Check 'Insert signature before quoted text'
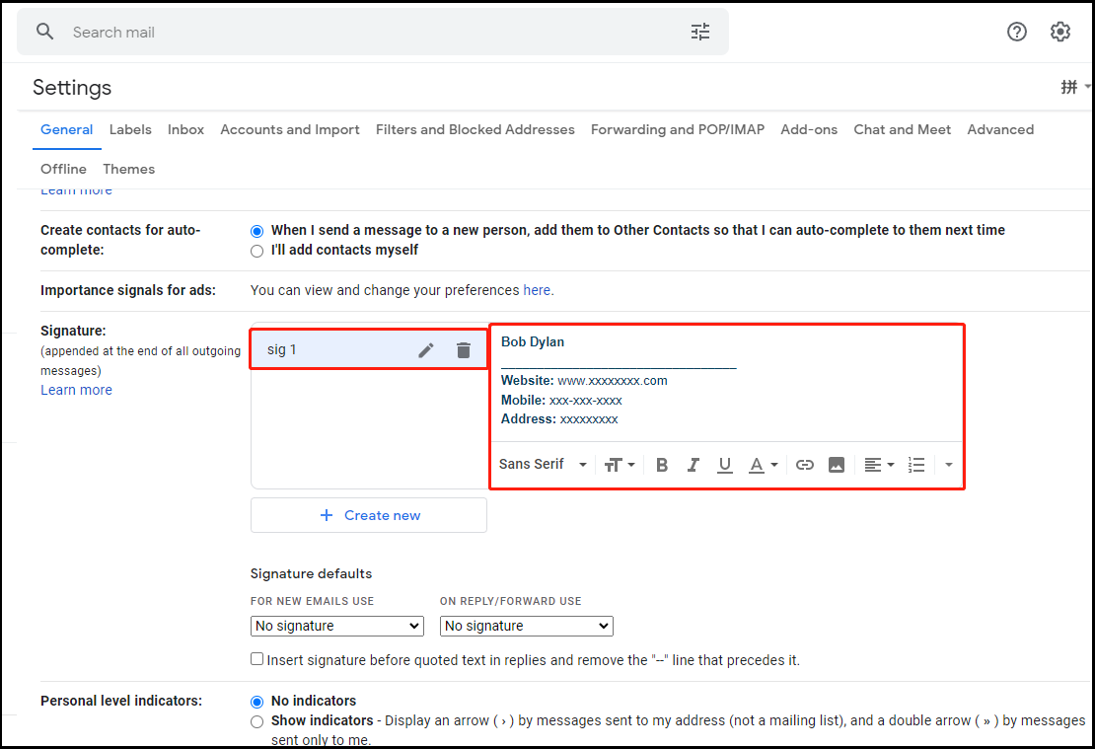The width and height of the screenshot is (1095, 749). pos(257,659)
